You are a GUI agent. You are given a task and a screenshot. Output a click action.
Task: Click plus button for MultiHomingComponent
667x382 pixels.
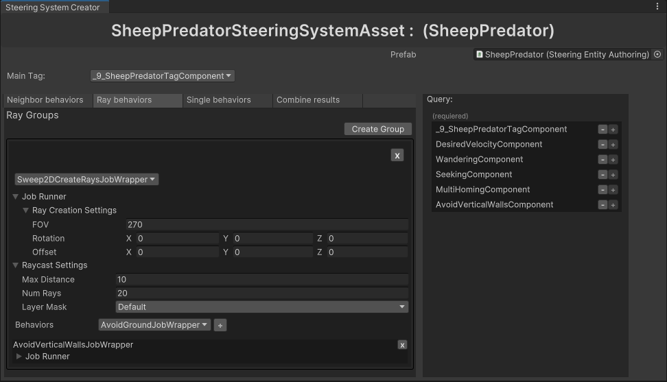pos(613,190)
